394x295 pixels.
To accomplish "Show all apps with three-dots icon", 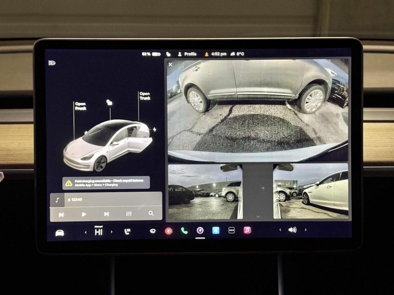I will tap(231, 230).
